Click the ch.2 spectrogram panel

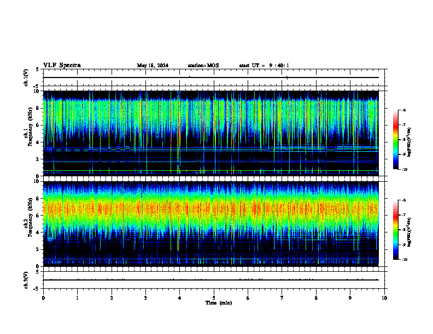pyautogui.click(x=211, y=224)
